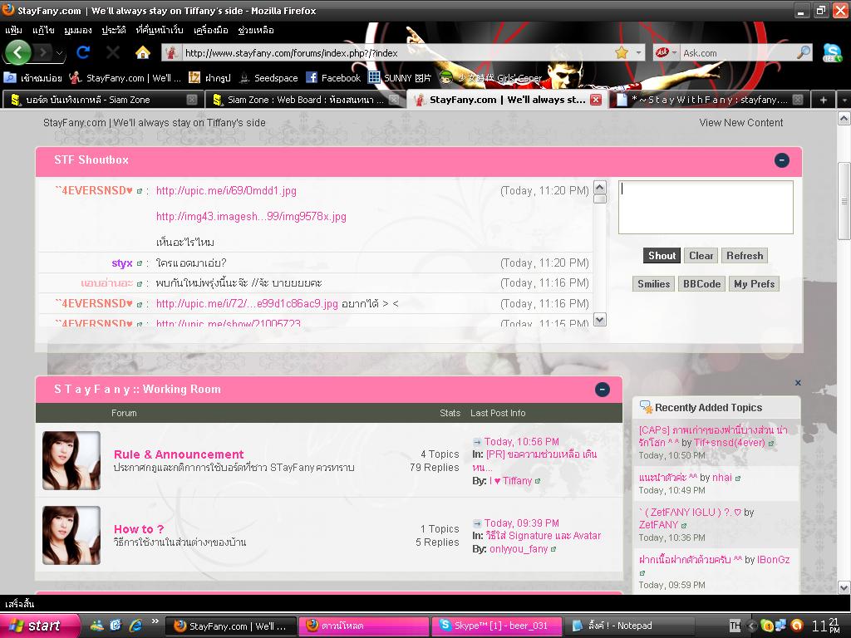The height and width of the screenshot is (638, 851).
Task: Open the เครื่องมือ (Tools) menu
Action: [210, 30]
